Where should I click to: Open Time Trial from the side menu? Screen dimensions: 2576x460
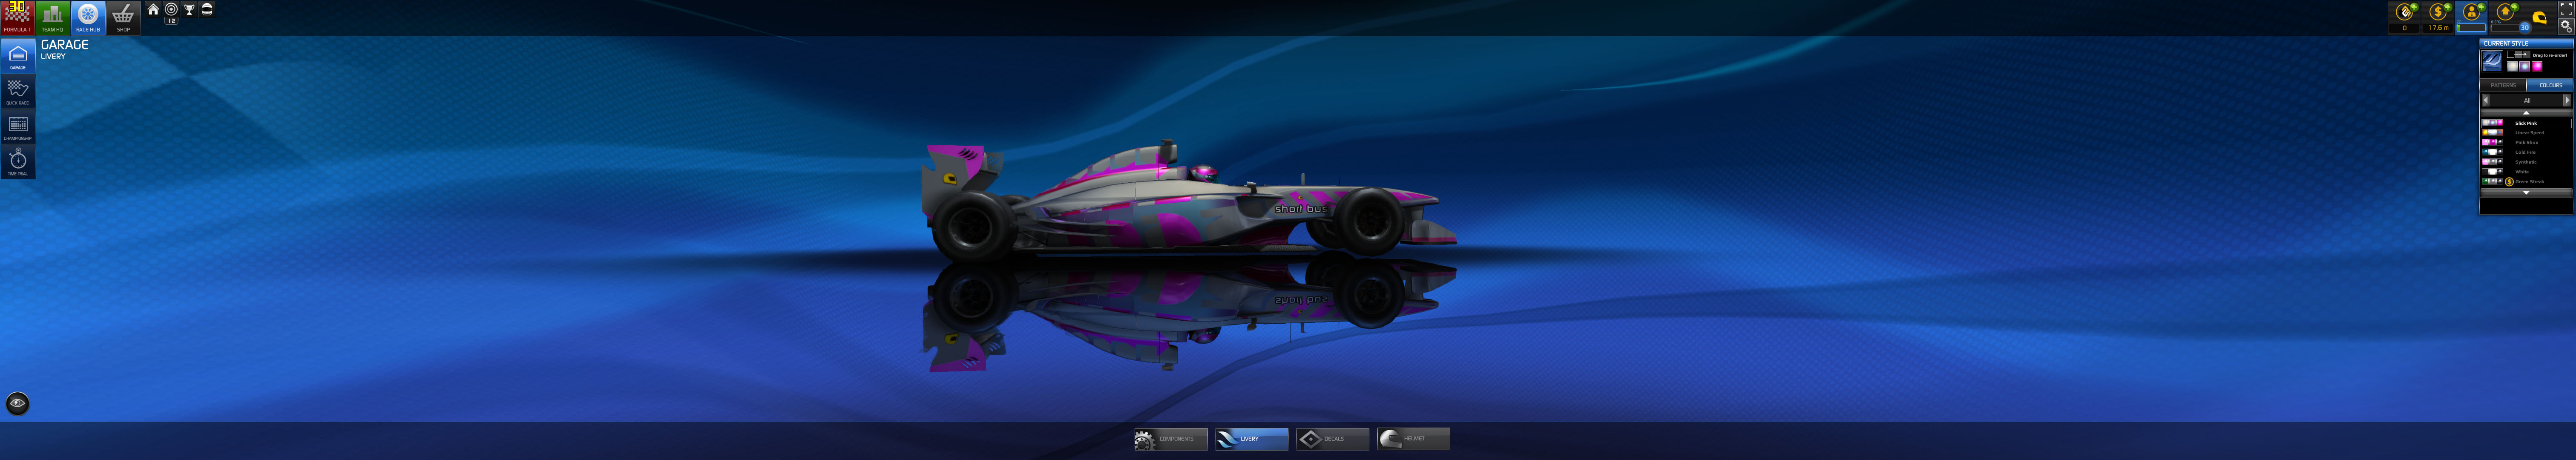[17, 162]
